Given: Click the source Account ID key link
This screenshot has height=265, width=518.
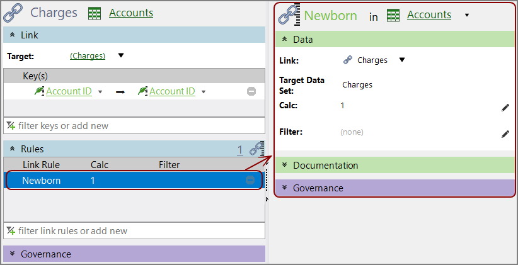Looking at the screenshot, I should click(x=69, y=91).
